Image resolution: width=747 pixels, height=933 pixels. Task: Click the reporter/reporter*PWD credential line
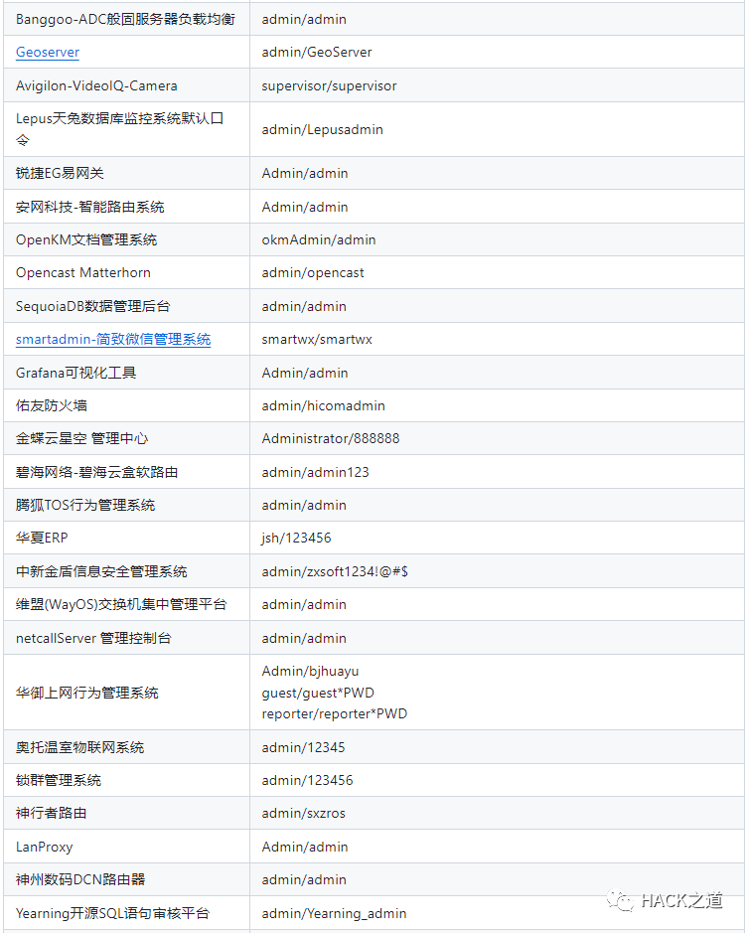(335, 714)
